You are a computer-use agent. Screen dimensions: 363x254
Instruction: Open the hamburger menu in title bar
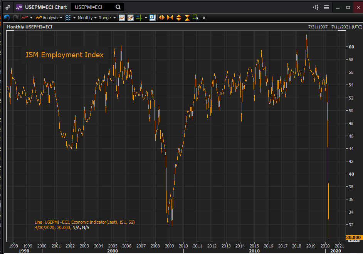326,7
